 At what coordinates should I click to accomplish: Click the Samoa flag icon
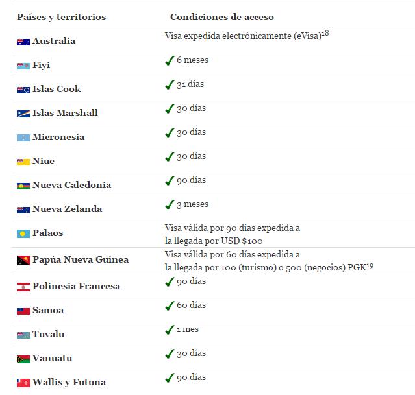tap(23, 311)
